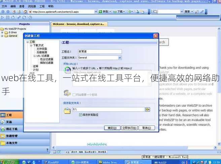Click the Stop download circle icon
221x164 pixels.
(13, 17)
